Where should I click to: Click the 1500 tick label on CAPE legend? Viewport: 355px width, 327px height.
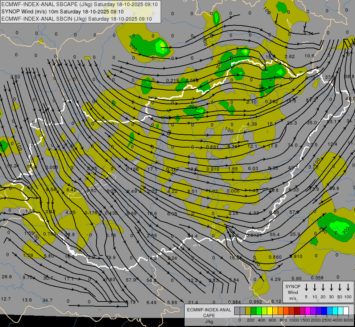point(305,320)
